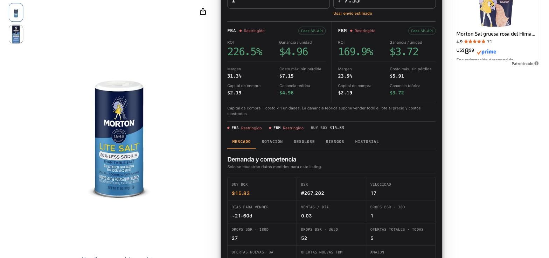
Task: Click the 'DROPS BSR · 180D' value 27
Action: click(x=235, y=238)
